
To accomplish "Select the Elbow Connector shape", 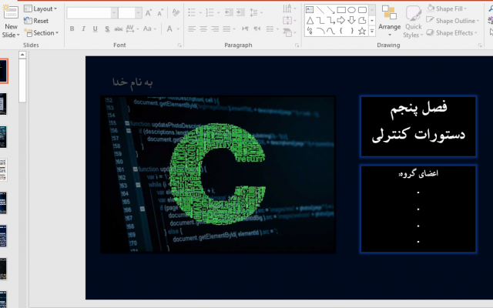I will [320, 21].
